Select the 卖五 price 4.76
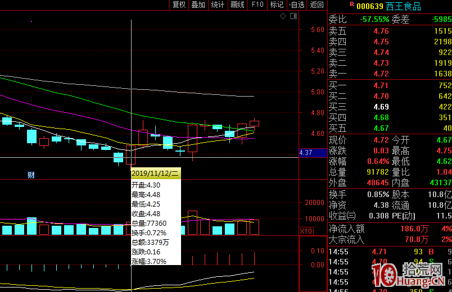The image size is (452, 292). click(381, 31)
